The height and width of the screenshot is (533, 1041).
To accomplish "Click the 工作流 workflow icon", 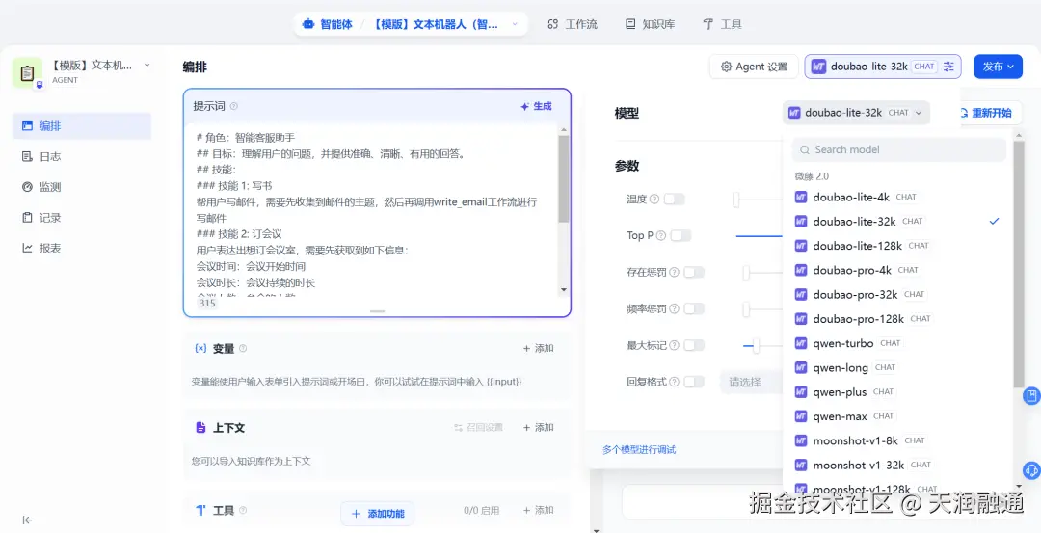I will point(552,24).
